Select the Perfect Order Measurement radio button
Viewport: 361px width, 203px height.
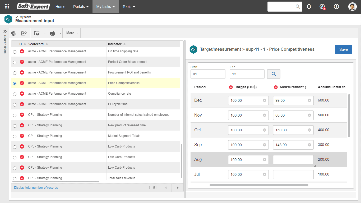click(x=15, y=62)
